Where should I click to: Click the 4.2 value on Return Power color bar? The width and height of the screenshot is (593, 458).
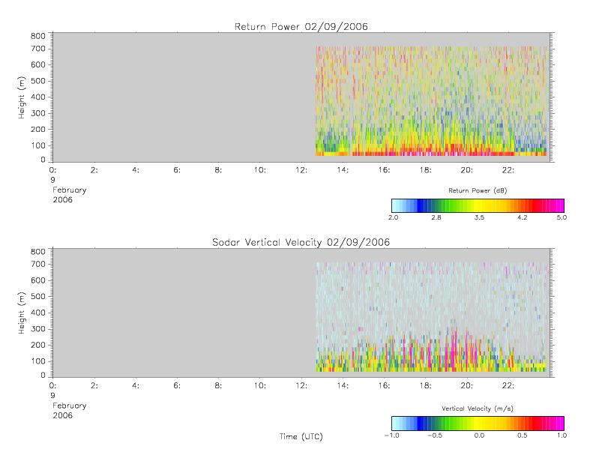click(523, 217)
